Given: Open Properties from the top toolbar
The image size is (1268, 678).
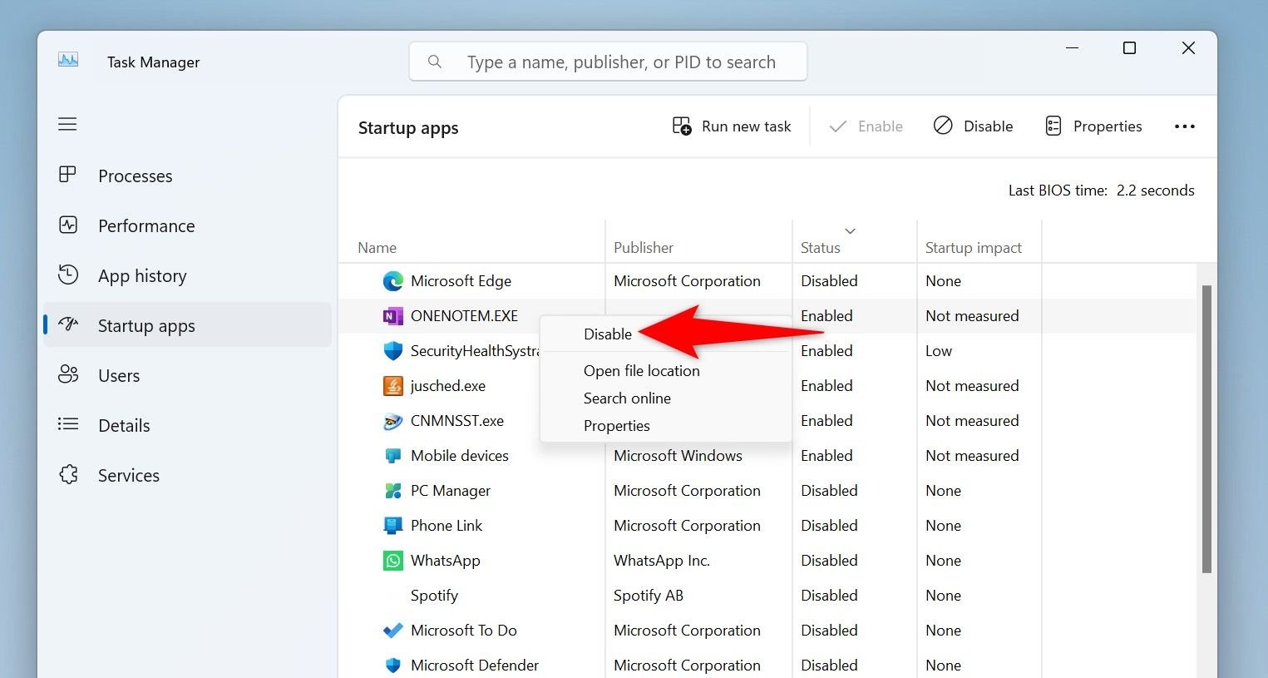Looking at the screenshot, I should [x=1093, y=126].
